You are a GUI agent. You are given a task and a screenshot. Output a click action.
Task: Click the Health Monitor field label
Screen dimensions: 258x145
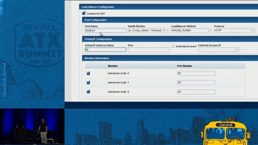136,26
